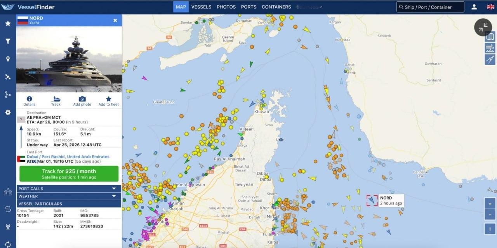Switch to the MAP tab
Viewport: 497px width, 248px height.
pyautogui.click(x=181, y=7)
